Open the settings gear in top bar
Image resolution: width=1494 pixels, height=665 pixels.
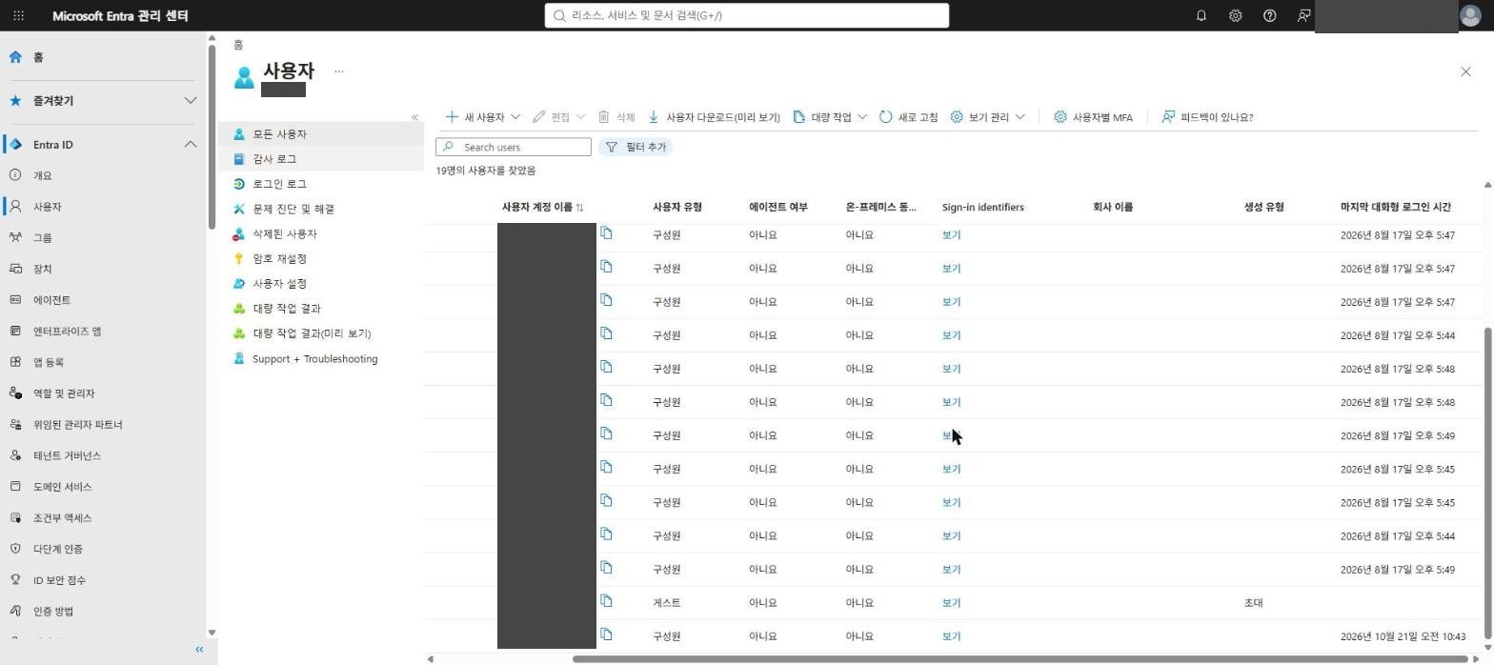(x=1235, y=15)
